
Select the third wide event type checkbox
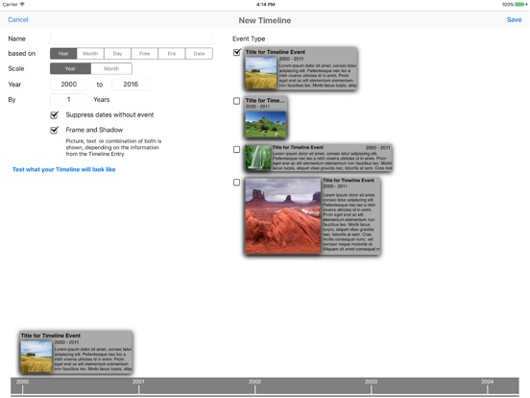coord(236,149)
